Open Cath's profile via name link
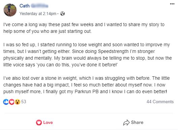178x130 pixels. tap(25, 6)
